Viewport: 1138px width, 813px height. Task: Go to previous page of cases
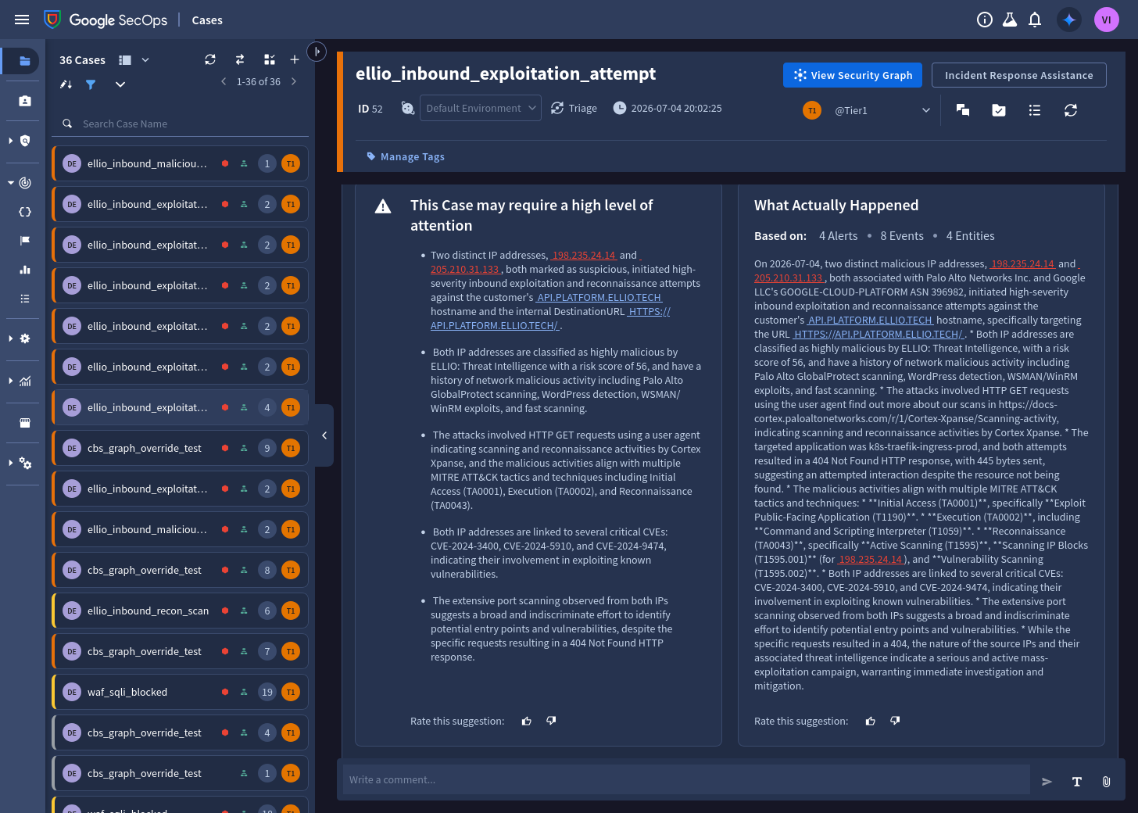[224, 81]
